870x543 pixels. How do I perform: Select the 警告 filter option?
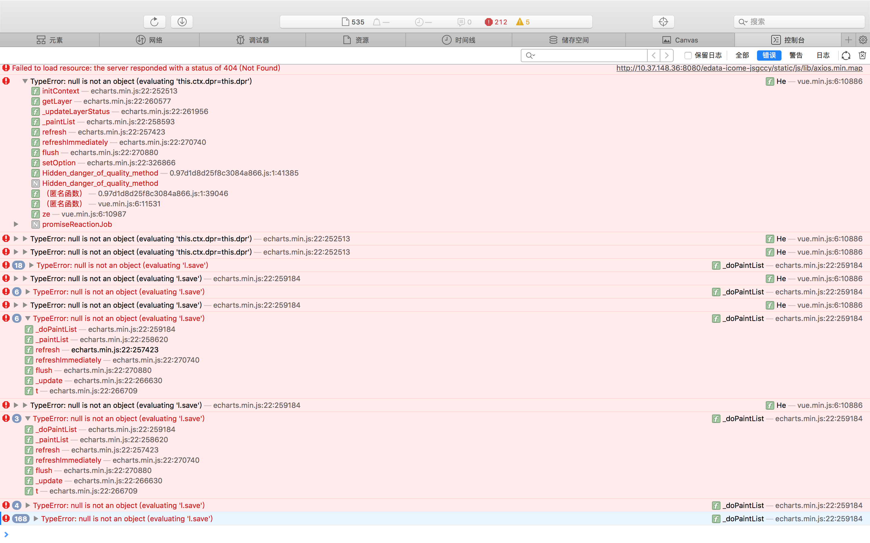pos(796,55)
